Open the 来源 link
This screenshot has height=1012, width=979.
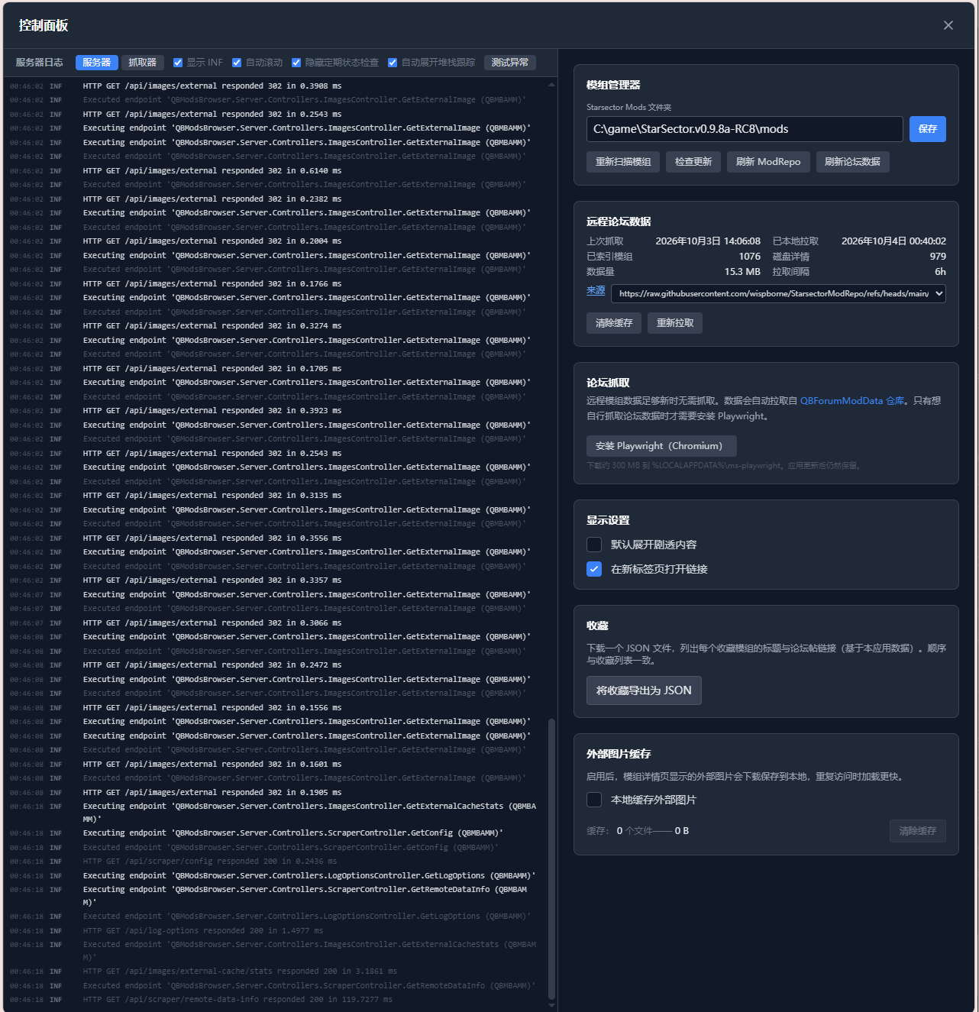coord(596,290)
